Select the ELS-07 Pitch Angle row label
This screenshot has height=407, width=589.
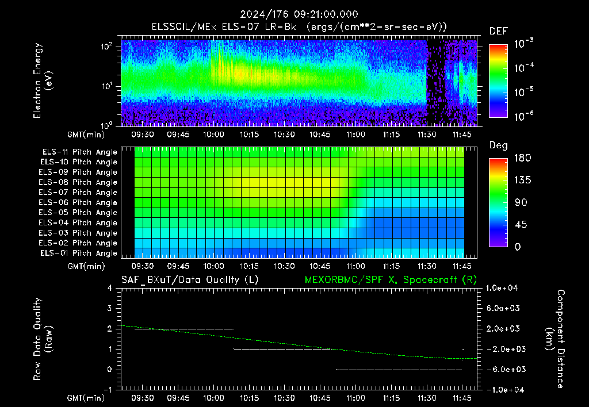(78, 193)
